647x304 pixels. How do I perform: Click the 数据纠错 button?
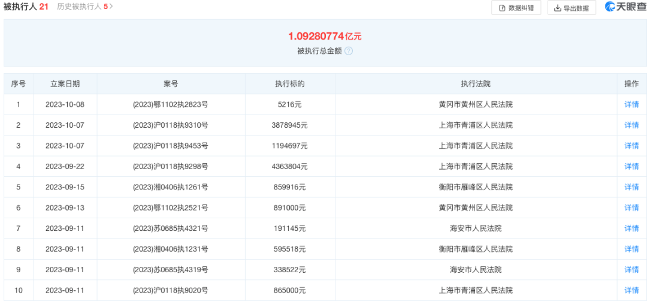point(516,8)
